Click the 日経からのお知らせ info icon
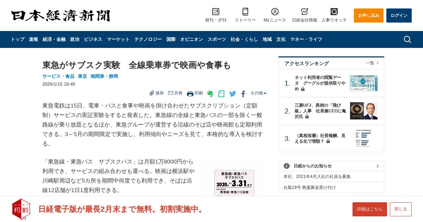Image resolution: width=423 pixels, height=222 pixels. pos(287,166)
